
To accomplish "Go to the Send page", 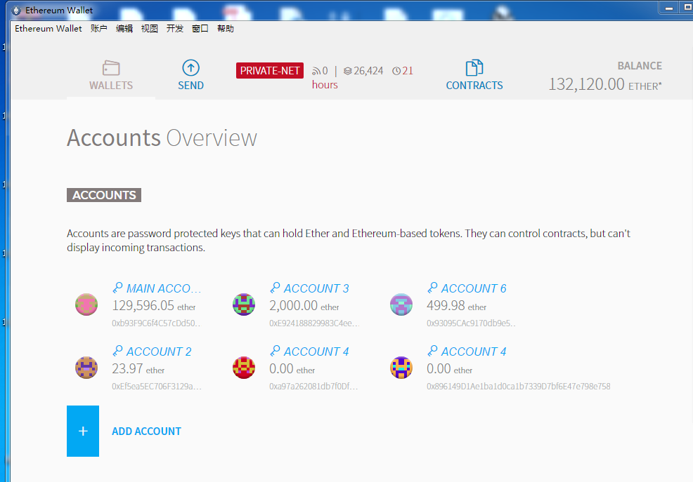I will (x=191, y=75).
